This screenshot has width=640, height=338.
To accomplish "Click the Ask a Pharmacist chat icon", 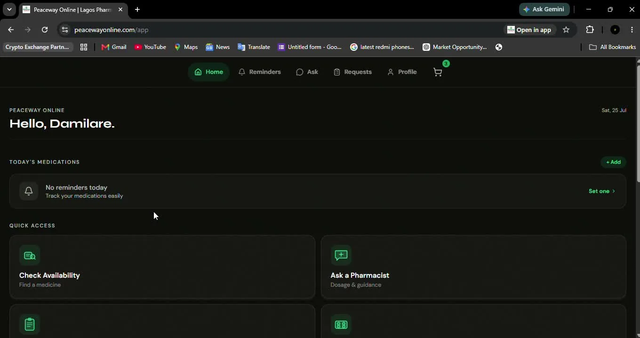I will 341,255.
